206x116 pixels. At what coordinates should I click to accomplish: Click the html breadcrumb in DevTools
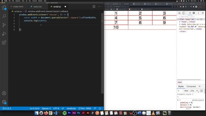pos(180,82)
